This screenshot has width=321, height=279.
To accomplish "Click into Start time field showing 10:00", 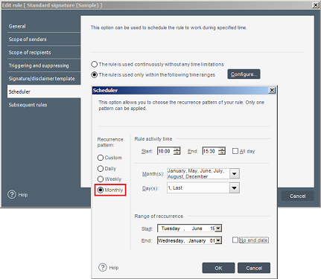I will [x=165, y=151].
